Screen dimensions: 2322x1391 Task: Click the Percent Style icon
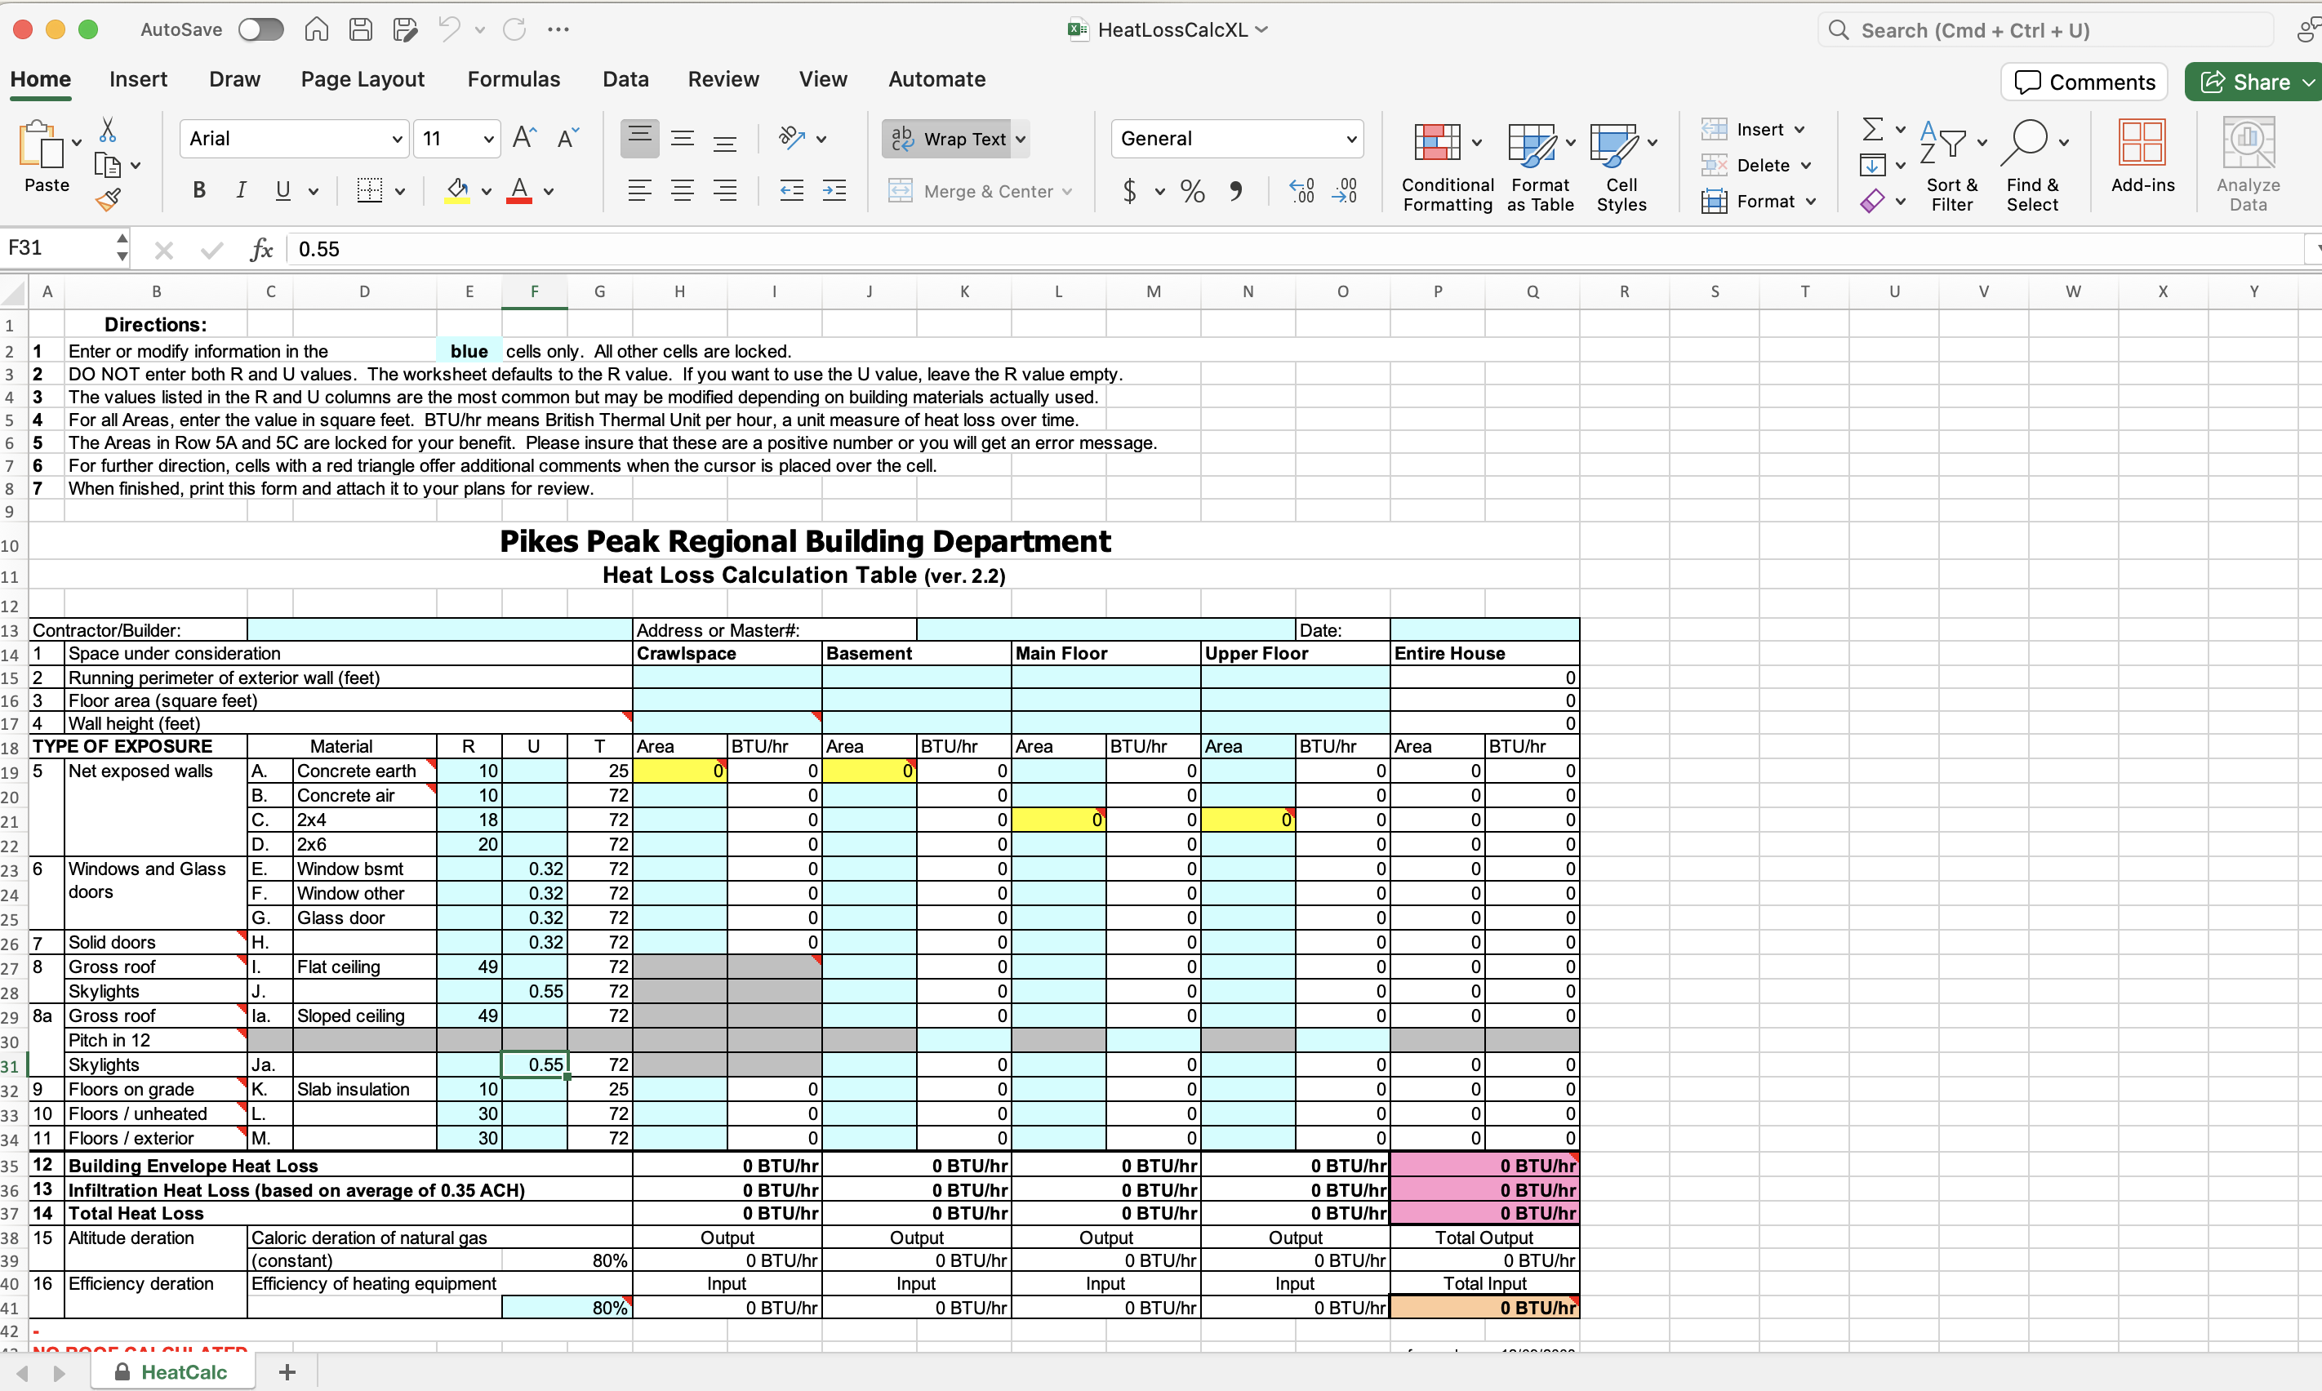pyautogui.click(x=1192, y=191)
